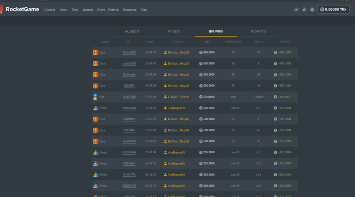Open the Contest menu item

point(49,10)
